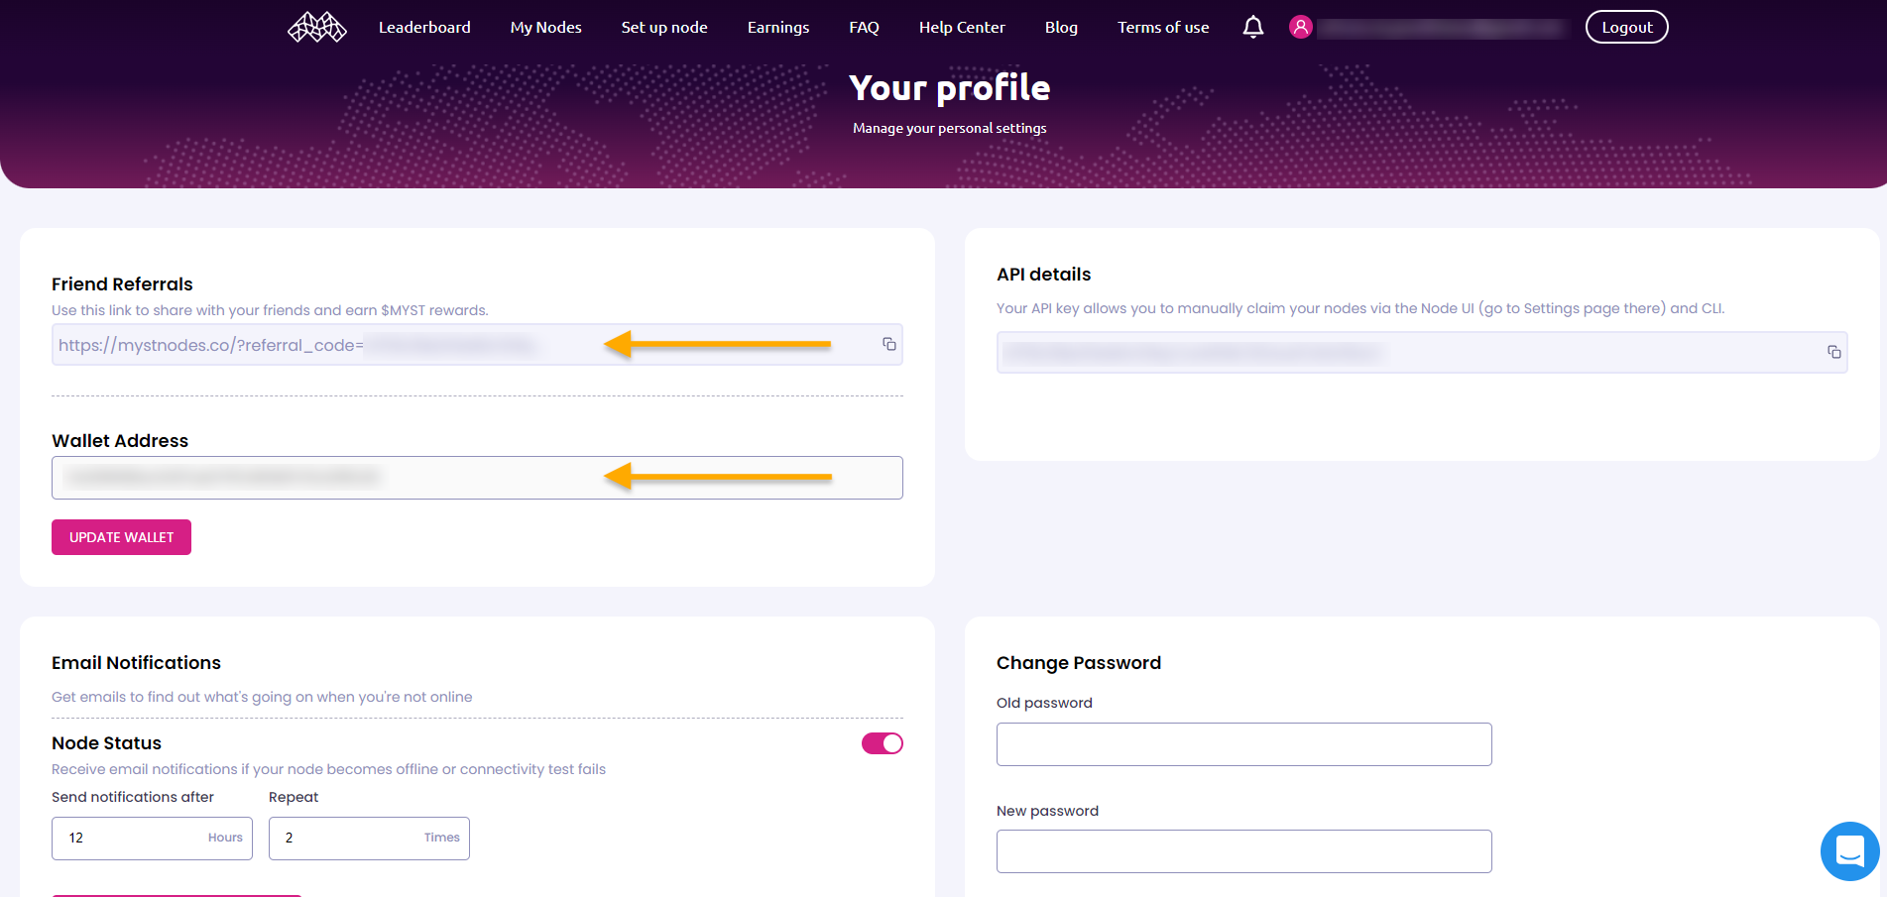Focus the Wallet Address field

pos(477,478)
